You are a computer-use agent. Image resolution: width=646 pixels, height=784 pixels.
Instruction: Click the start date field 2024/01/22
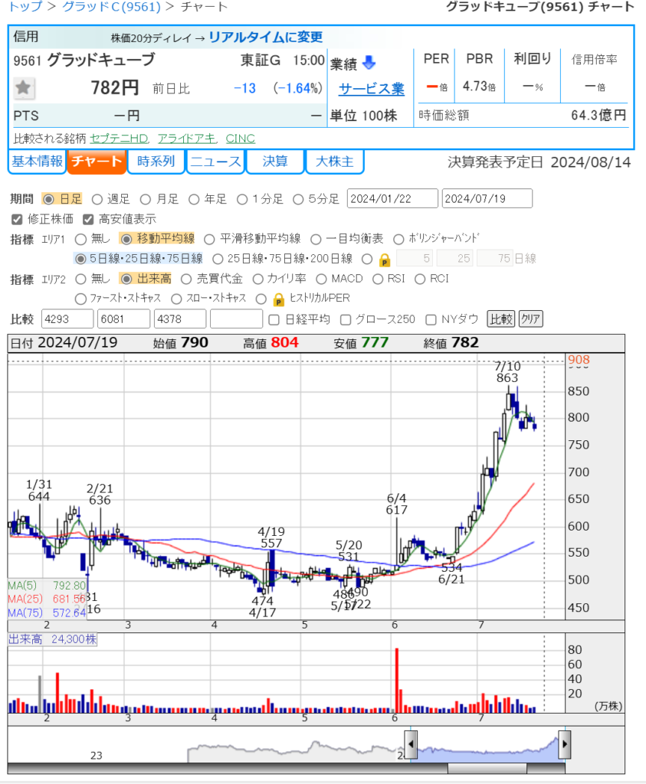[392, 199]
